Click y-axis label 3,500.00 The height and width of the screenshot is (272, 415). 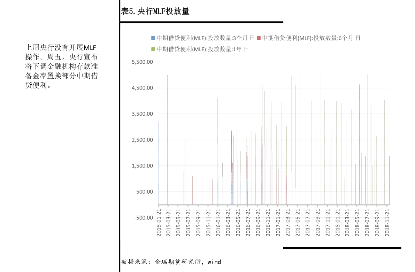(143, 114)
